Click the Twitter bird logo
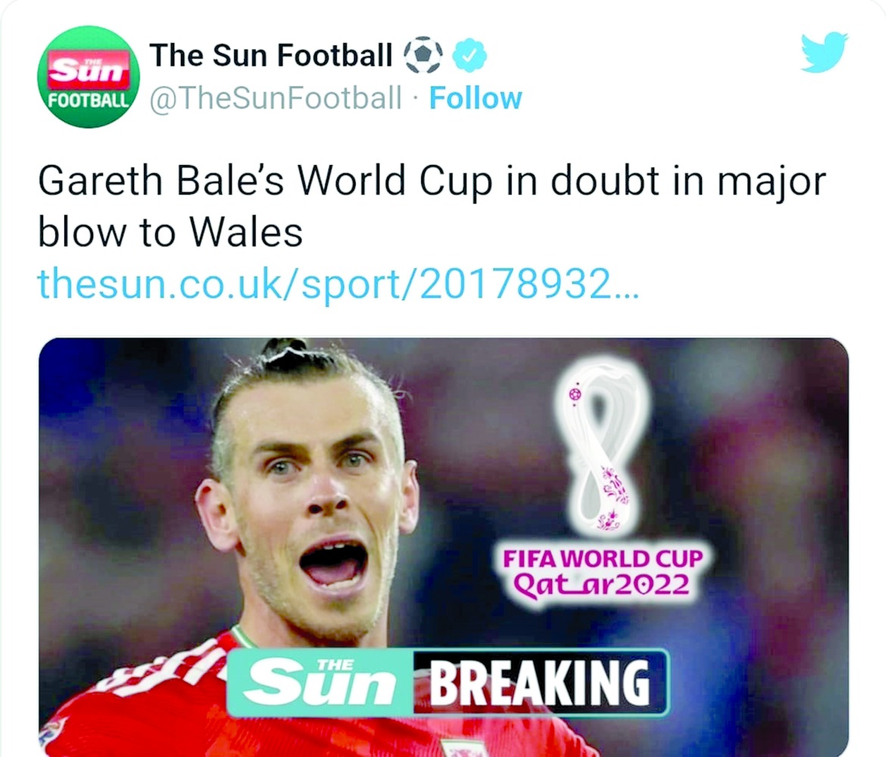The width and height of the screenshot is (886, 757). [x=824, y=51]
